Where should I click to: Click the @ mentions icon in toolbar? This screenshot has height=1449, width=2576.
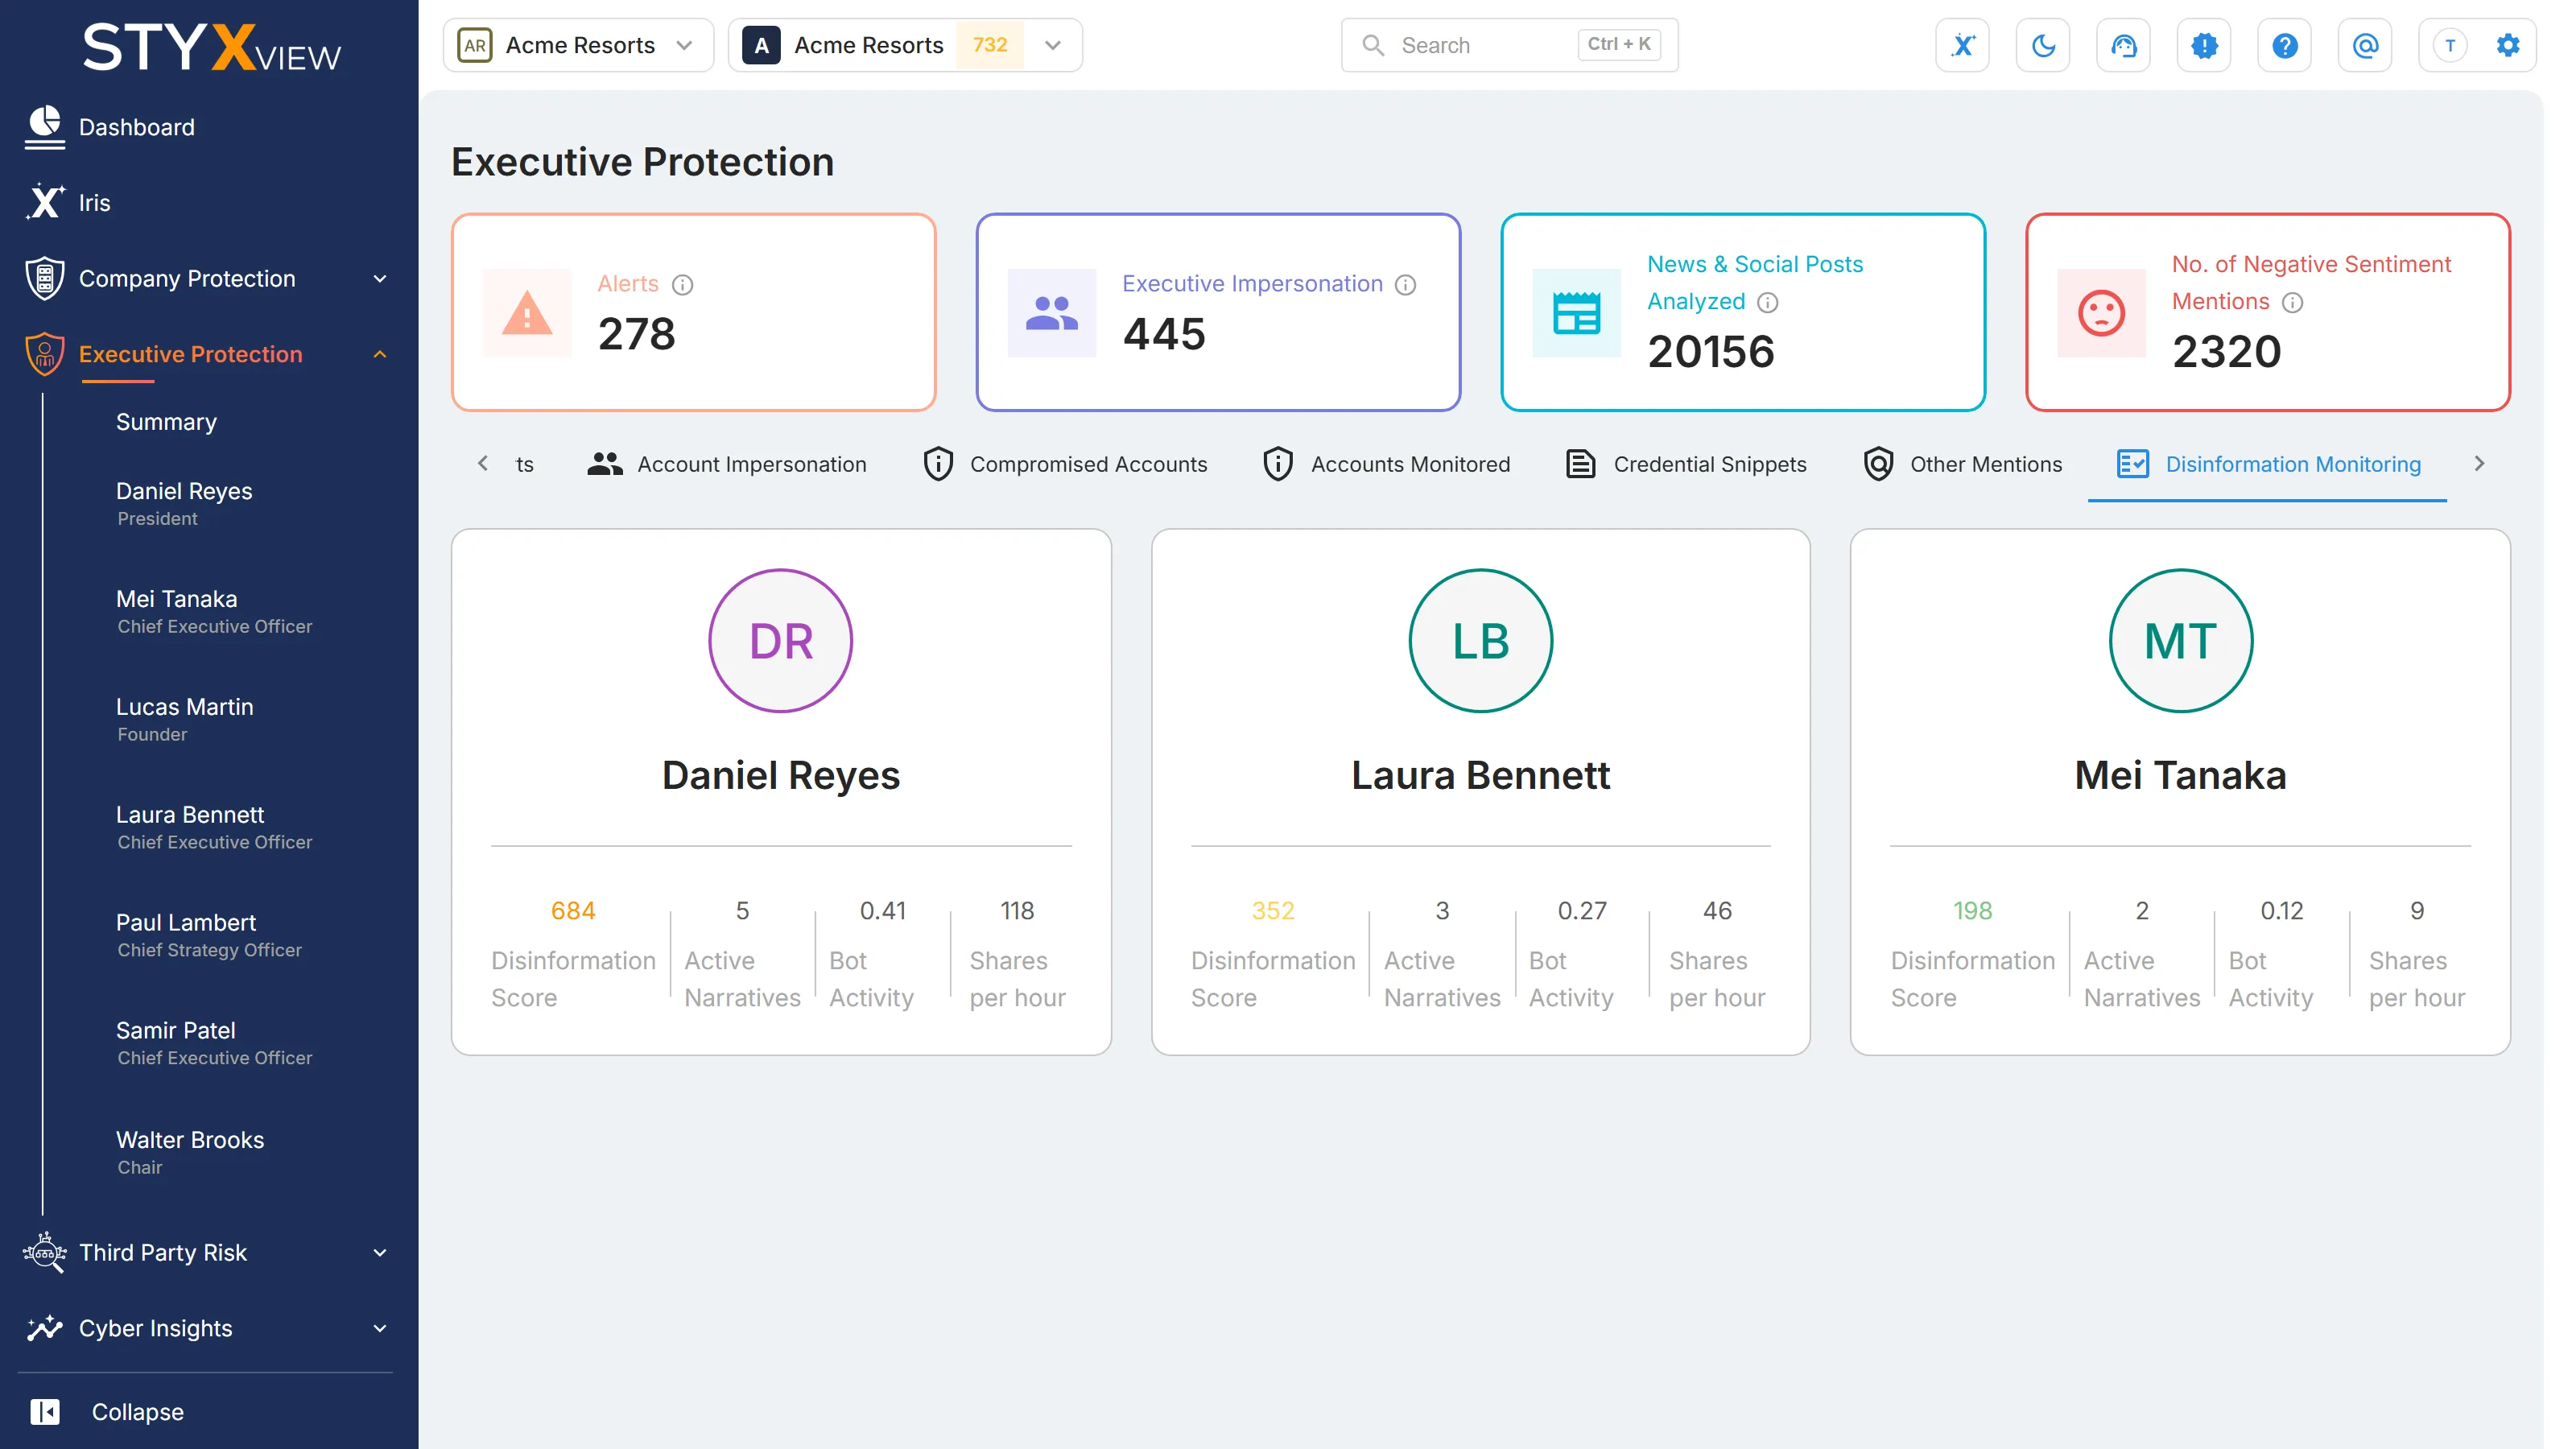pyautogui.click(x=2365, y=45)
